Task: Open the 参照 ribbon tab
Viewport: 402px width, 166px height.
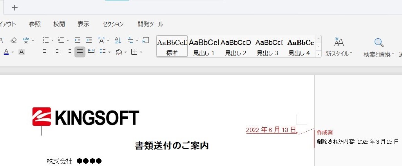Action: pos(35,24)
